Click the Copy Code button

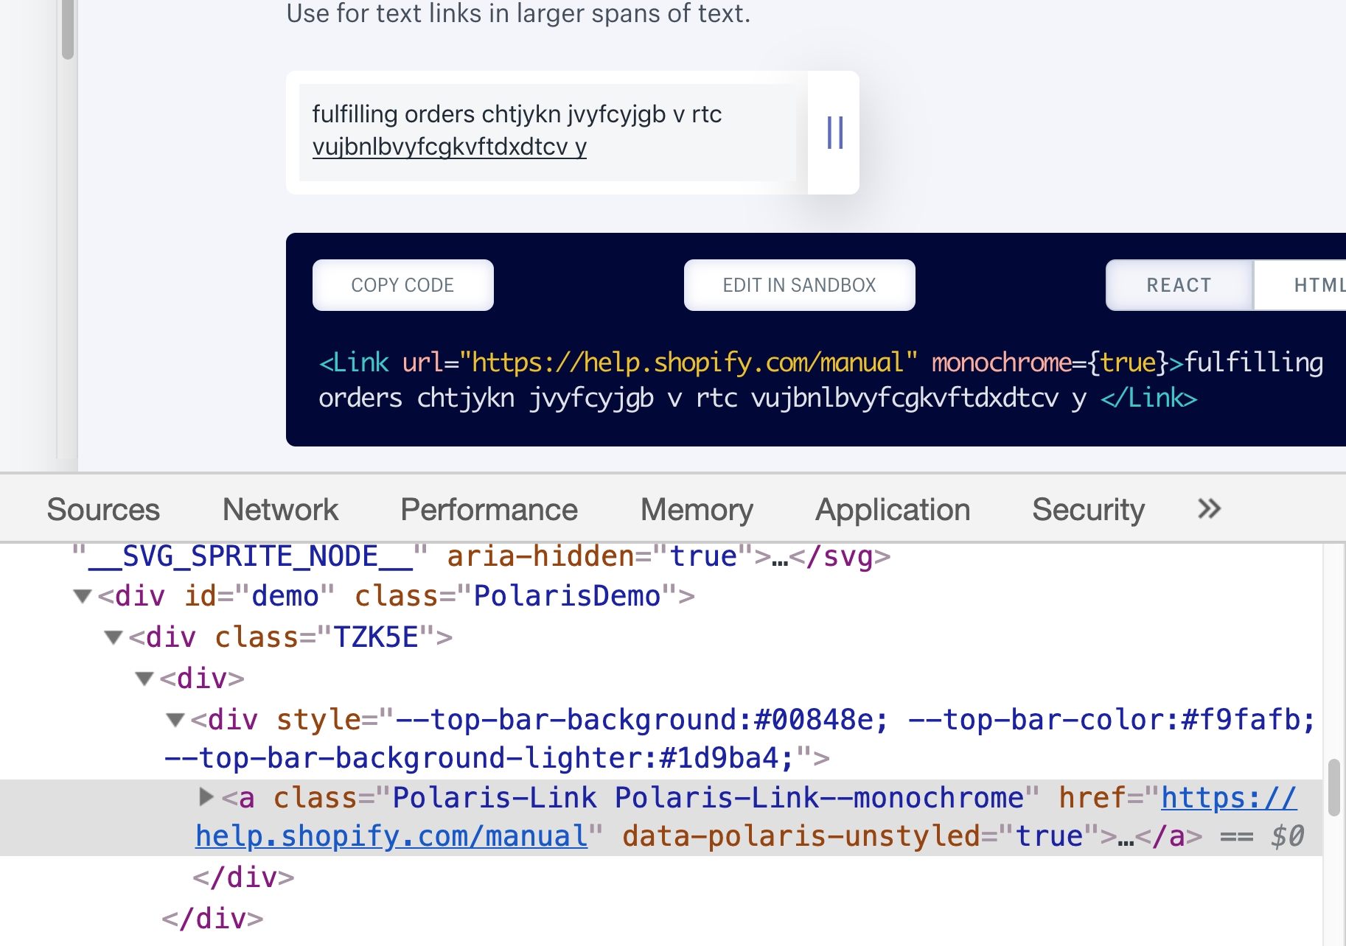pos(402,285)
